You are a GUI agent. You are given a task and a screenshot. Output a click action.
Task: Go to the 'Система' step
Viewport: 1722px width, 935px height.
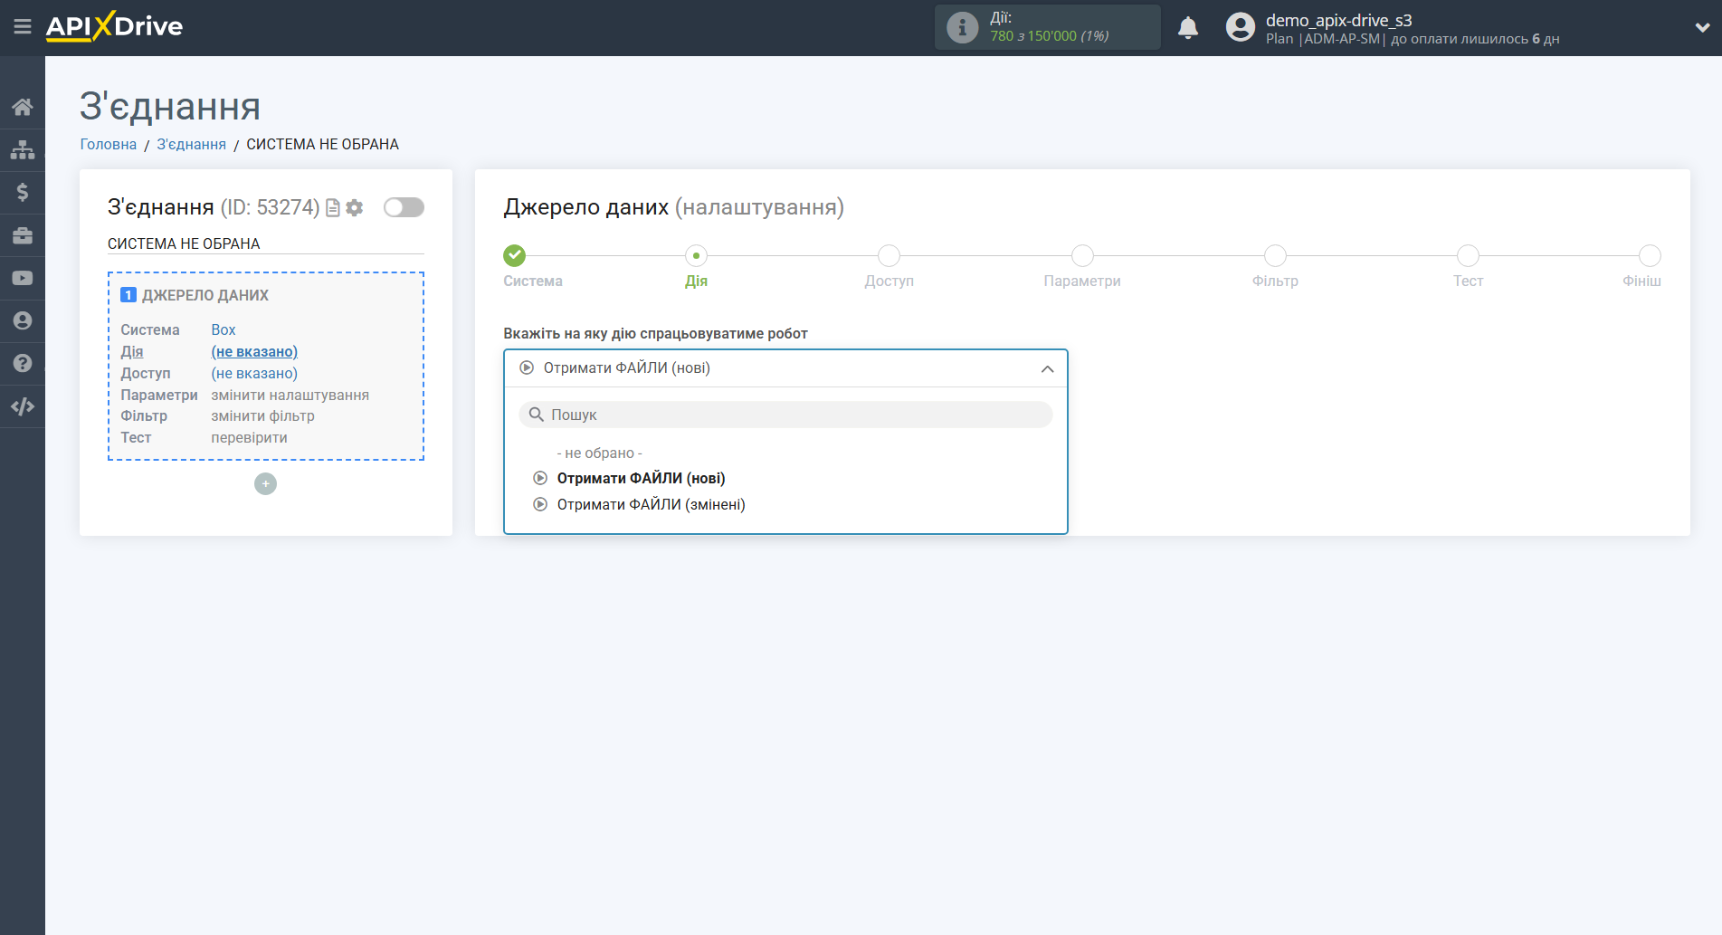515,256
